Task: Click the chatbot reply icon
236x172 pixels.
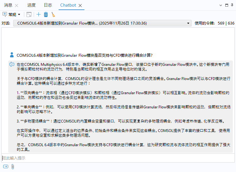Action: click(12, 64)
